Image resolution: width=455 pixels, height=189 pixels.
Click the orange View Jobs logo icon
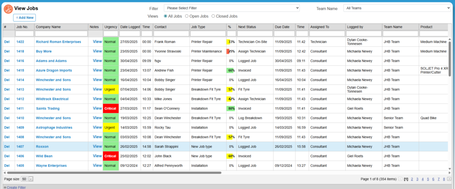[8, 9]
